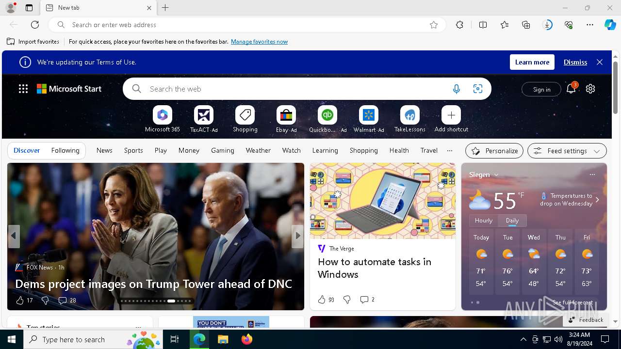Open browser Extensions icon
The height and width of the screenshot is (349, 621).
click(459, 25)
